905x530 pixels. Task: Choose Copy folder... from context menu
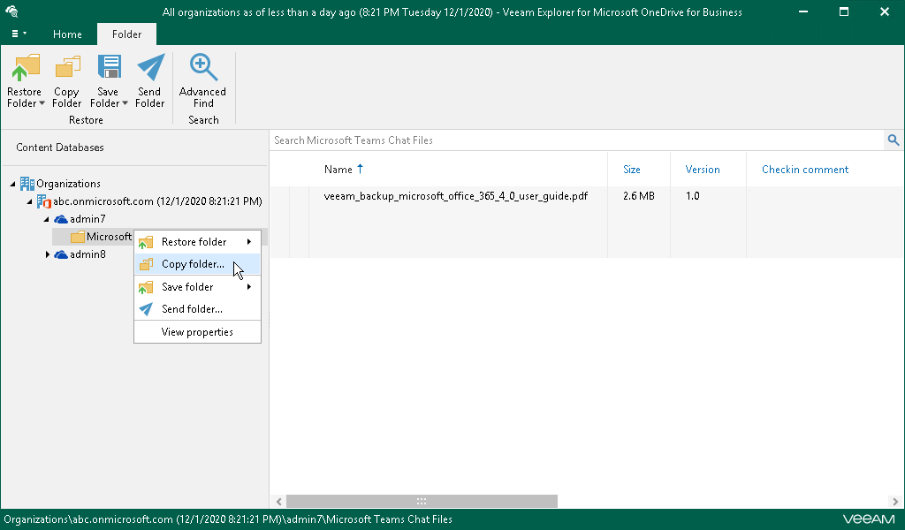tap(197, 264)
